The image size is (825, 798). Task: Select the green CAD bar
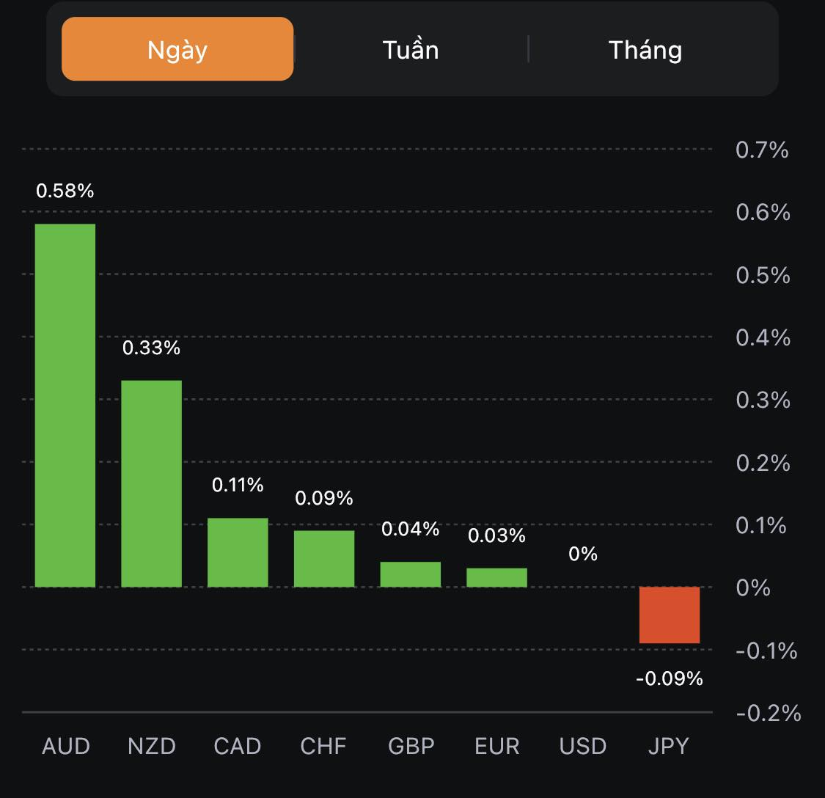238,552
